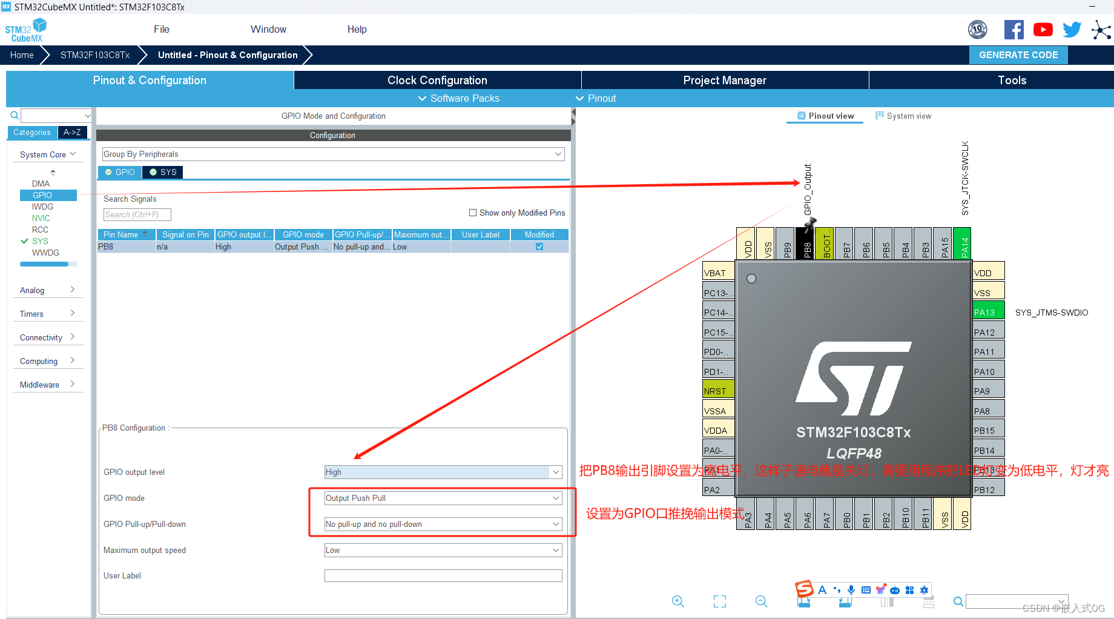Open the Help menu
Image resolution: width=1114 pixels, height=619 pixels.
(357, 29)
